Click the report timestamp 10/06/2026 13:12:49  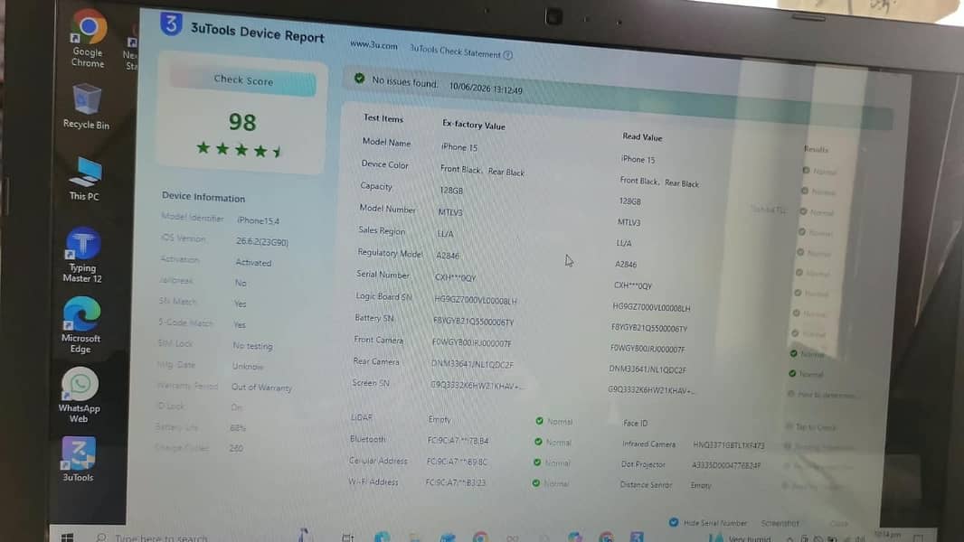tap(486, 89)
